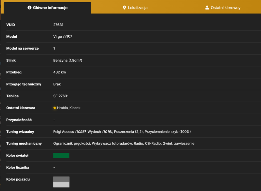261x191 pixels.
Task: Click the engine value Benzyna (1.9dm³)
Action: [x=68, y=60]
